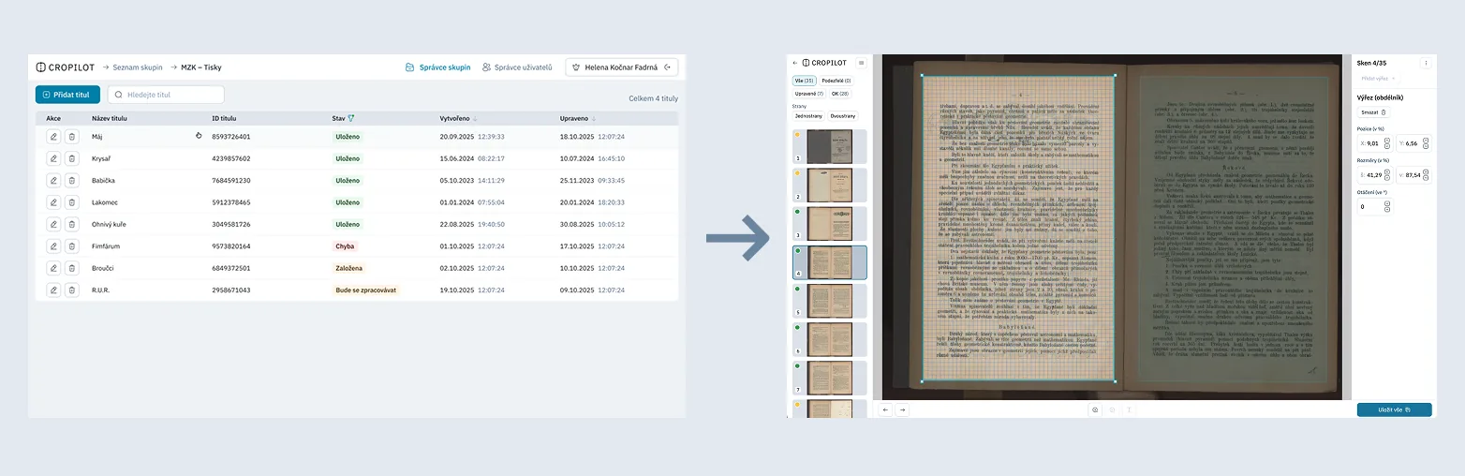Select scan thumbnail number 6
Viewport: 1465px width, 476px height.
[830, 339]
